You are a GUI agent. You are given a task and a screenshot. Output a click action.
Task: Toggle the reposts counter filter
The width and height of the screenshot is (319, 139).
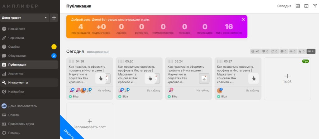[274, 51]
